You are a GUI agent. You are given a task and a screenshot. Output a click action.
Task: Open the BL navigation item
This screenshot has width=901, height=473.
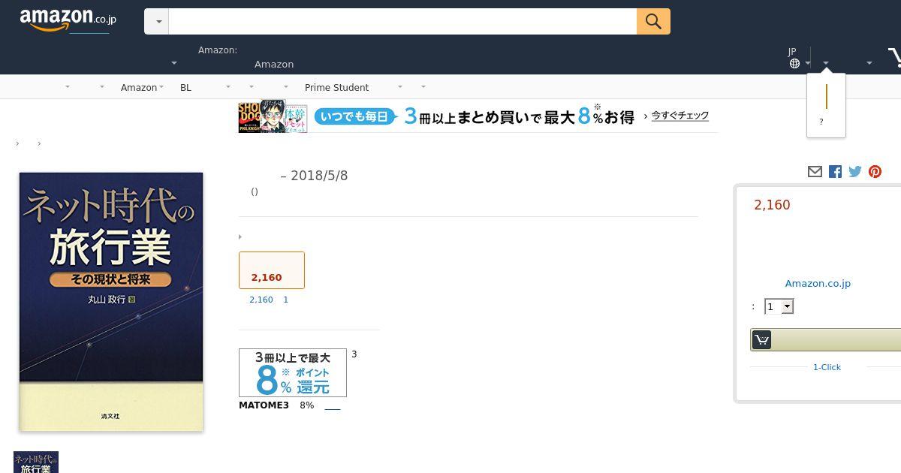point(185,87)
